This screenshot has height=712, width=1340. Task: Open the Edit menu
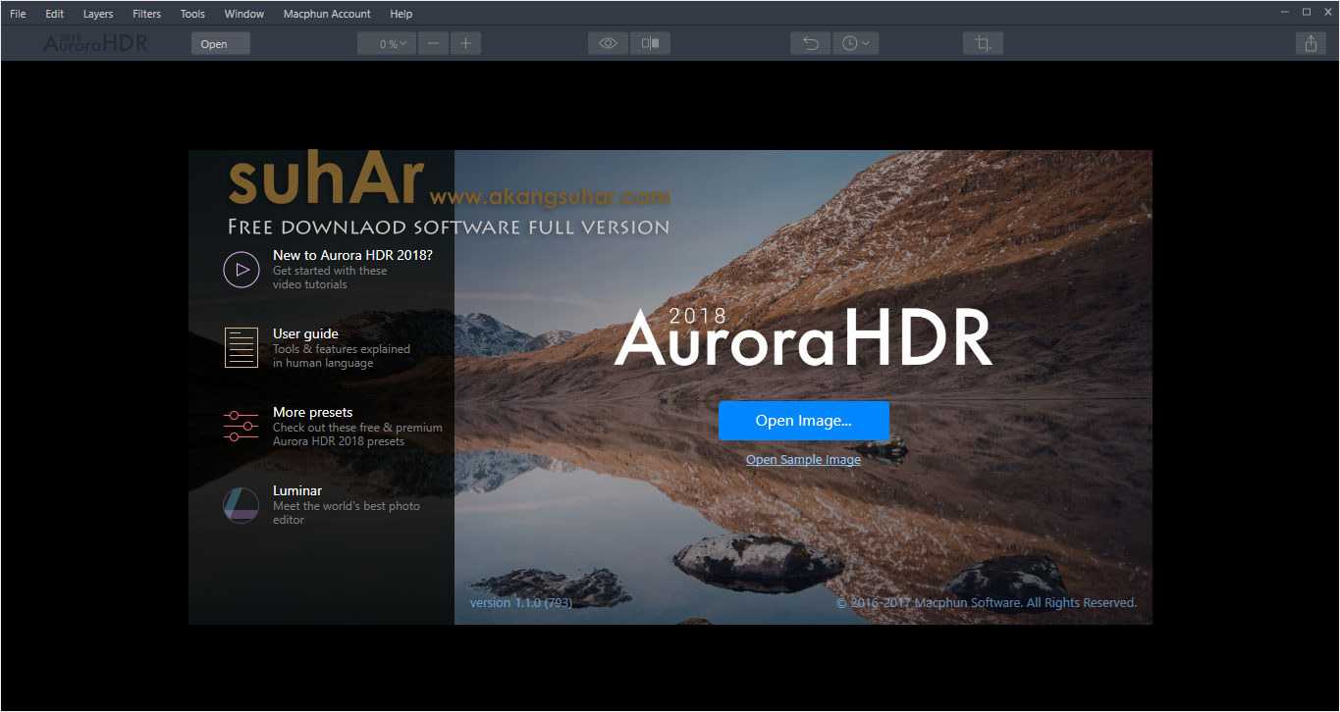(54, 14)
